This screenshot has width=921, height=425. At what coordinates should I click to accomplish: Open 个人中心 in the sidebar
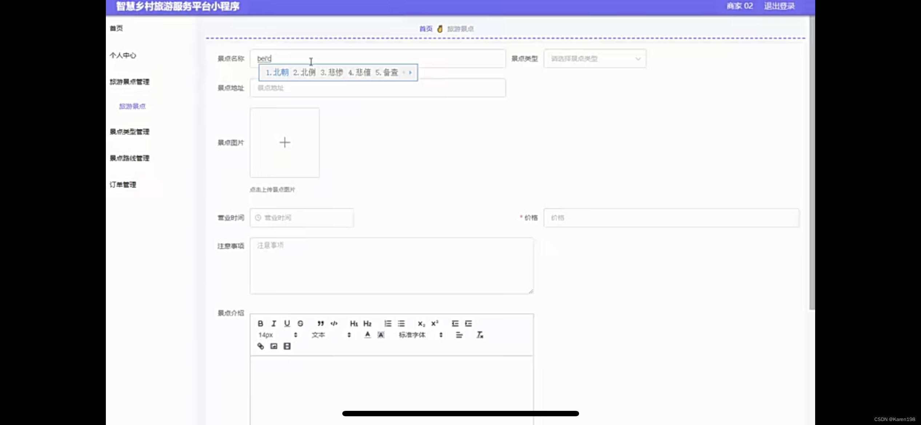coord(123,55)
